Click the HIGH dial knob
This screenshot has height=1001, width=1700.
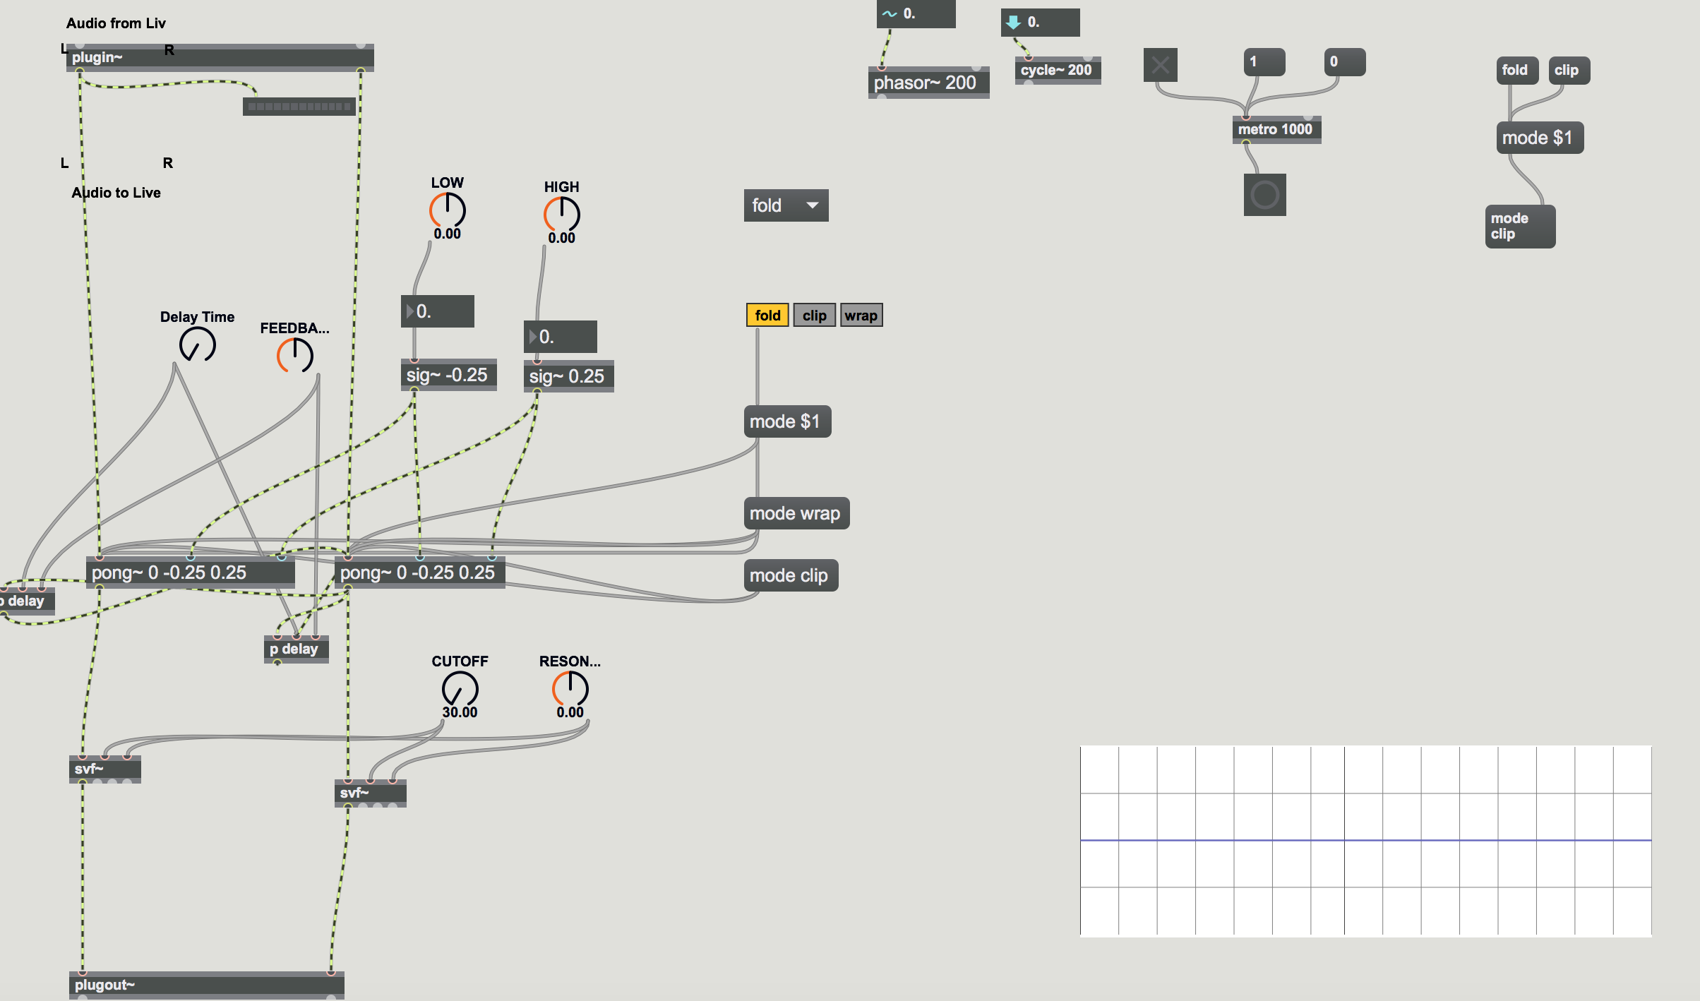(561, 214)
